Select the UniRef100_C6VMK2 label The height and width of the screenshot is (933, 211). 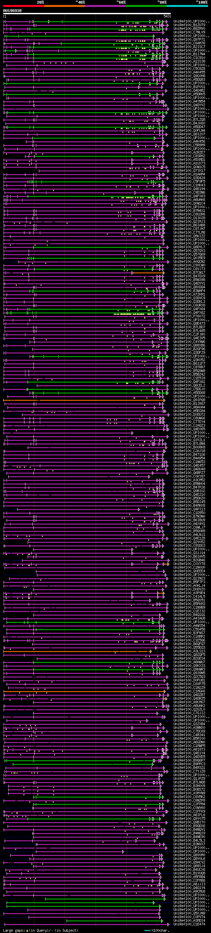[189, 797]
